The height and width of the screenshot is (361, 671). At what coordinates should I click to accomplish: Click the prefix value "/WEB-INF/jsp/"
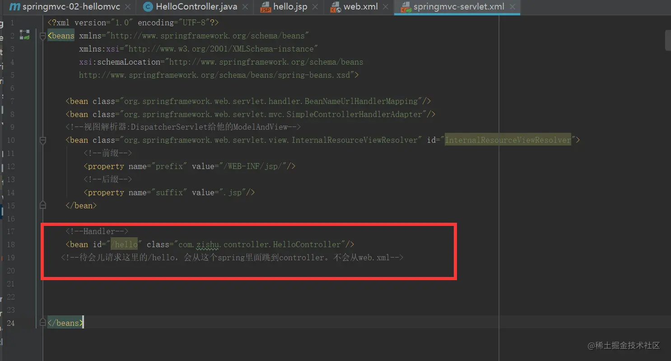[253, 166]
